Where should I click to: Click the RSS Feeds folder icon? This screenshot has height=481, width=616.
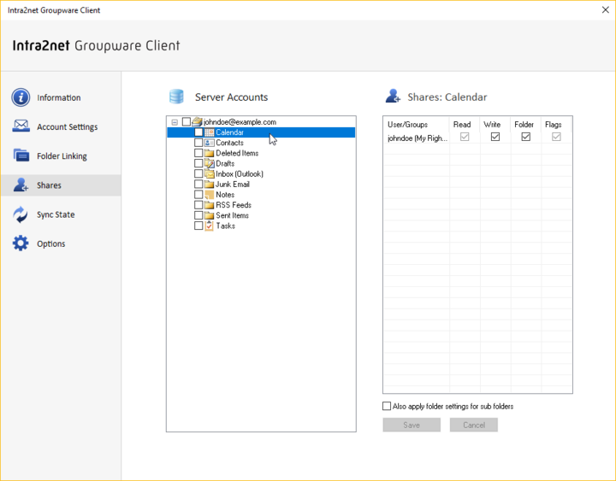(210, 205)
